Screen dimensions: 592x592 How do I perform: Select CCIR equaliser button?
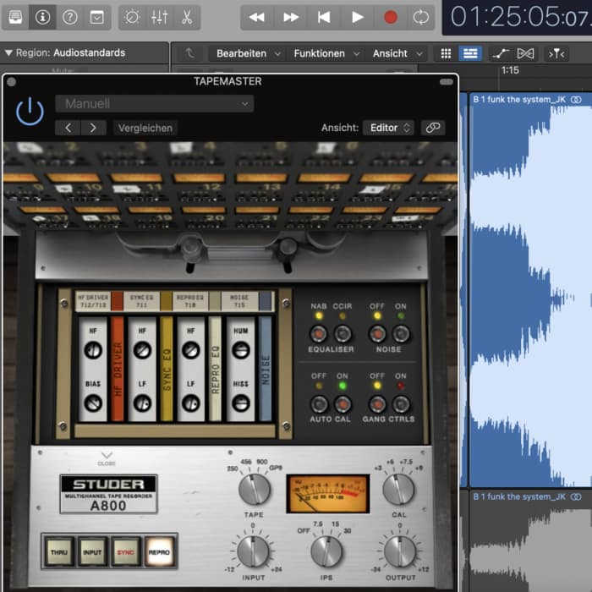(x=343, y=334)
